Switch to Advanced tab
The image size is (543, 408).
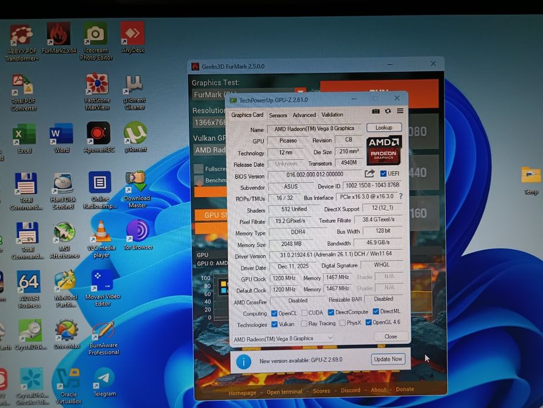click(x=304, y=115)
